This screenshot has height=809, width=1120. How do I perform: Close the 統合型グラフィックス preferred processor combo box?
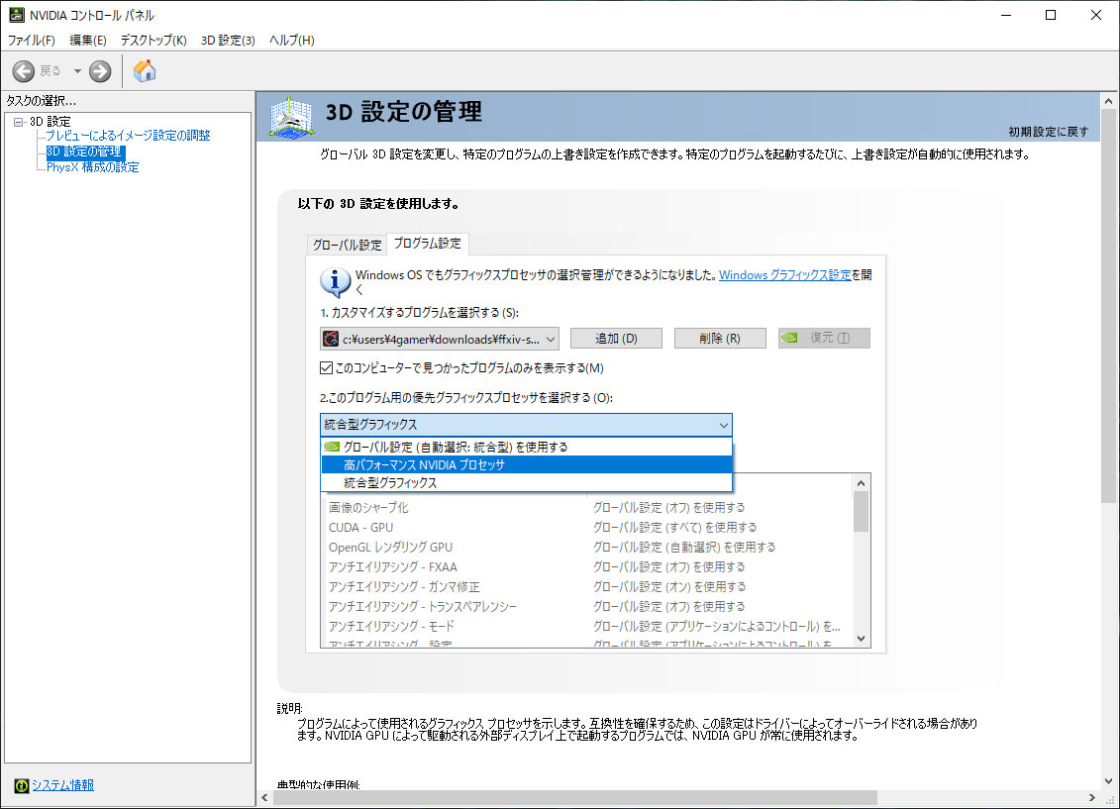point(527,425)
